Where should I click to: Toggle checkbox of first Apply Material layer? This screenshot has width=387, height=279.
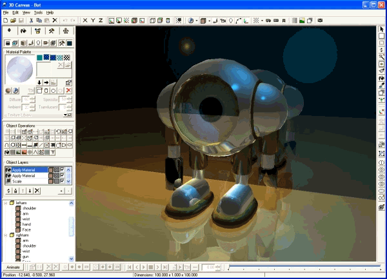(x=62, y=169)
